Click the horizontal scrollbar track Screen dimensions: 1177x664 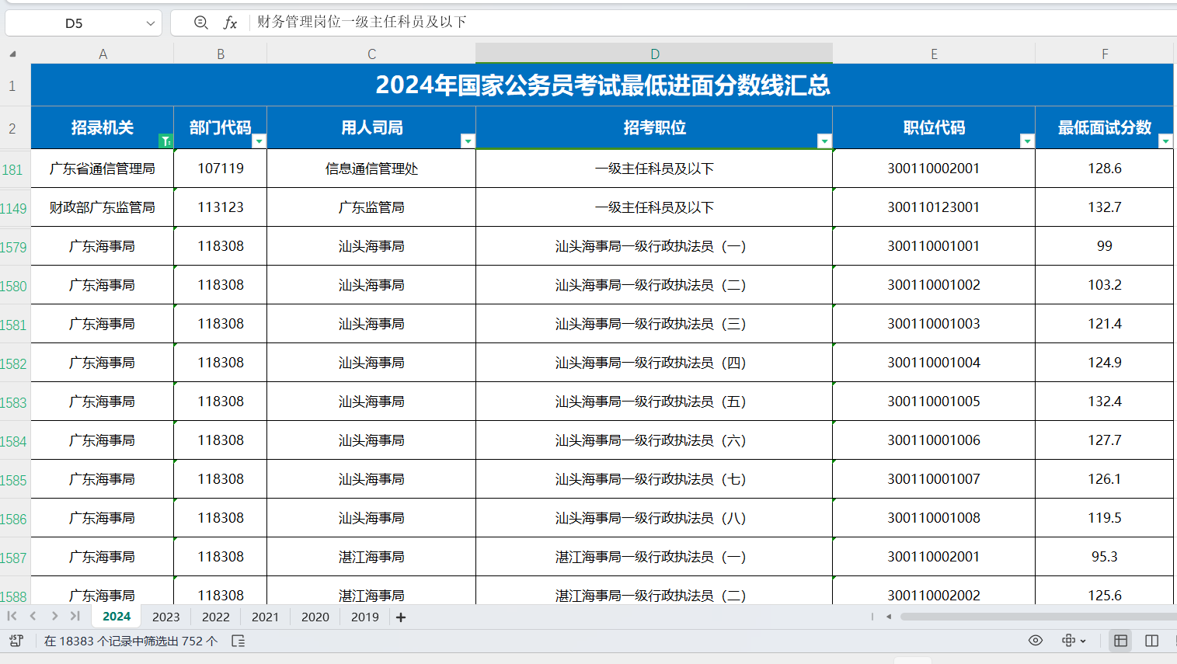point(1038,617)
